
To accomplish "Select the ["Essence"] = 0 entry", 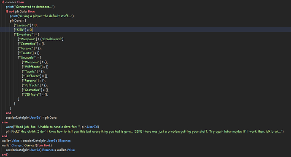I will click(x=26, y=25).
